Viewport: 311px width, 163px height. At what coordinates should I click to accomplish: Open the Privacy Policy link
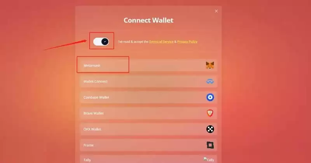[187, 42]
